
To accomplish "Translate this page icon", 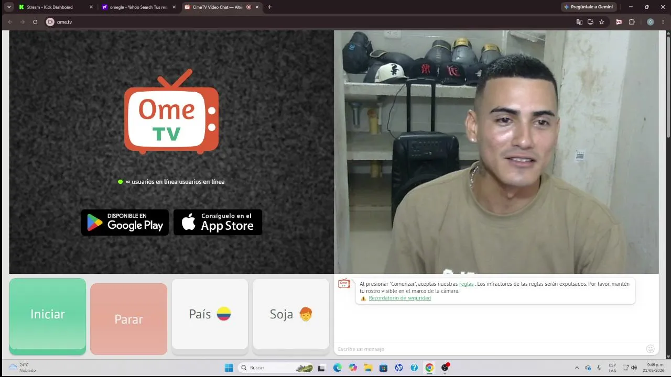I will tap(579, 22).
